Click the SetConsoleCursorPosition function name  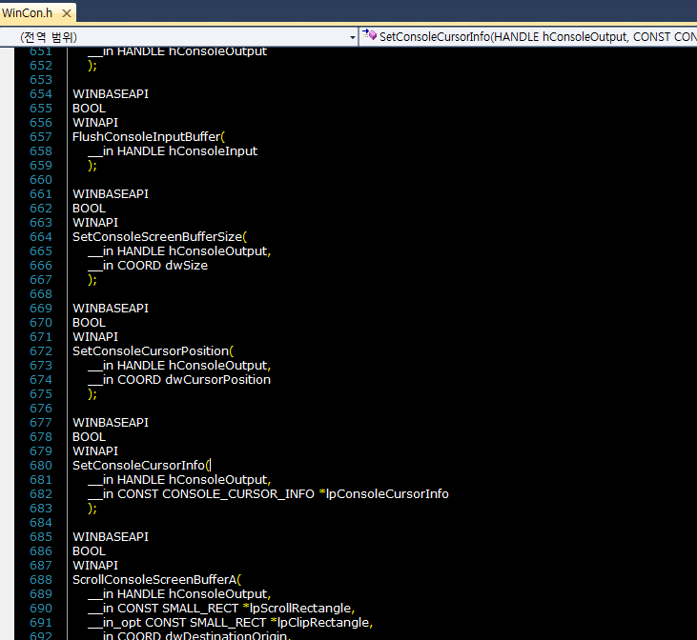(151, 351)
